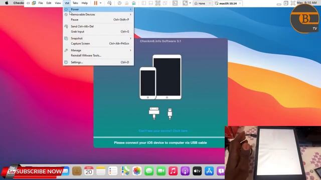
Task: Select Capture Screen menu entry
Action: 98,43
